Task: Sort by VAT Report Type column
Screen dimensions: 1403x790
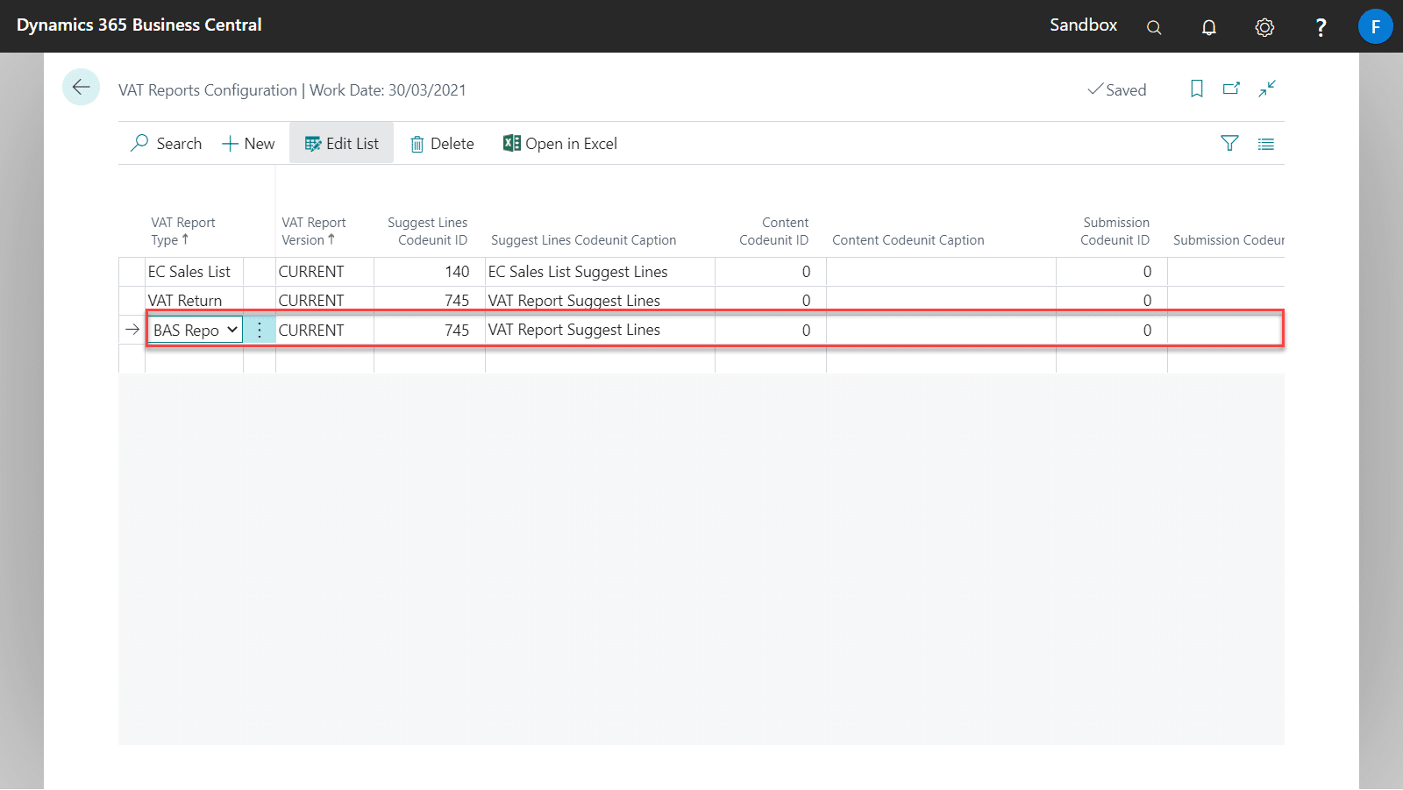Action: coord(182,231)
